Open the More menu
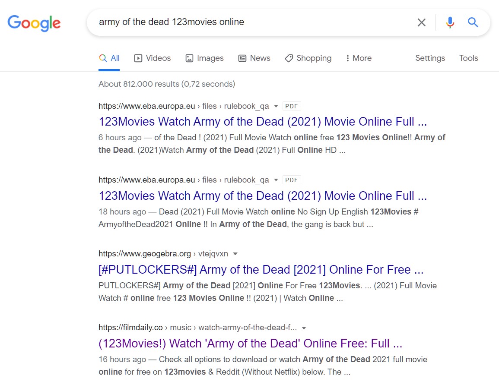The height and width of the screenshot is (385, 499). coord(359,58)
